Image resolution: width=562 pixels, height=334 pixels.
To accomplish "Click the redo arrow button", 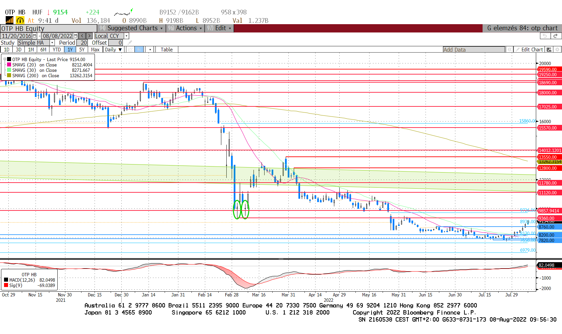I will (556, 36).
